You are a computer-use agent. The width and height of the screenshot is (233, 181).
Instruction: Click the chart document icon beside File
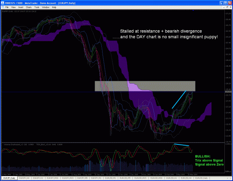(x=3, y=7)
